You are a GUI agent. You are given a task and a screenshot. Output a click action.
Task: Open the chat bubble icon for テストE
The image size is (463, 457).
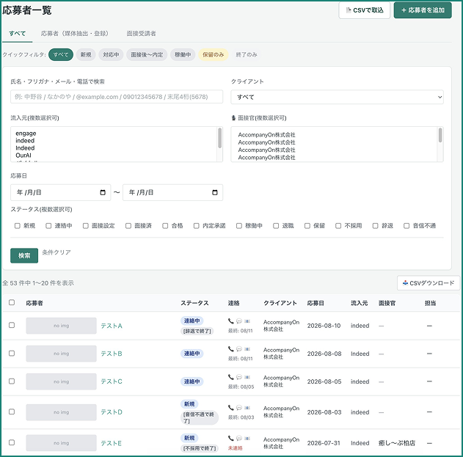coord(239,439)
